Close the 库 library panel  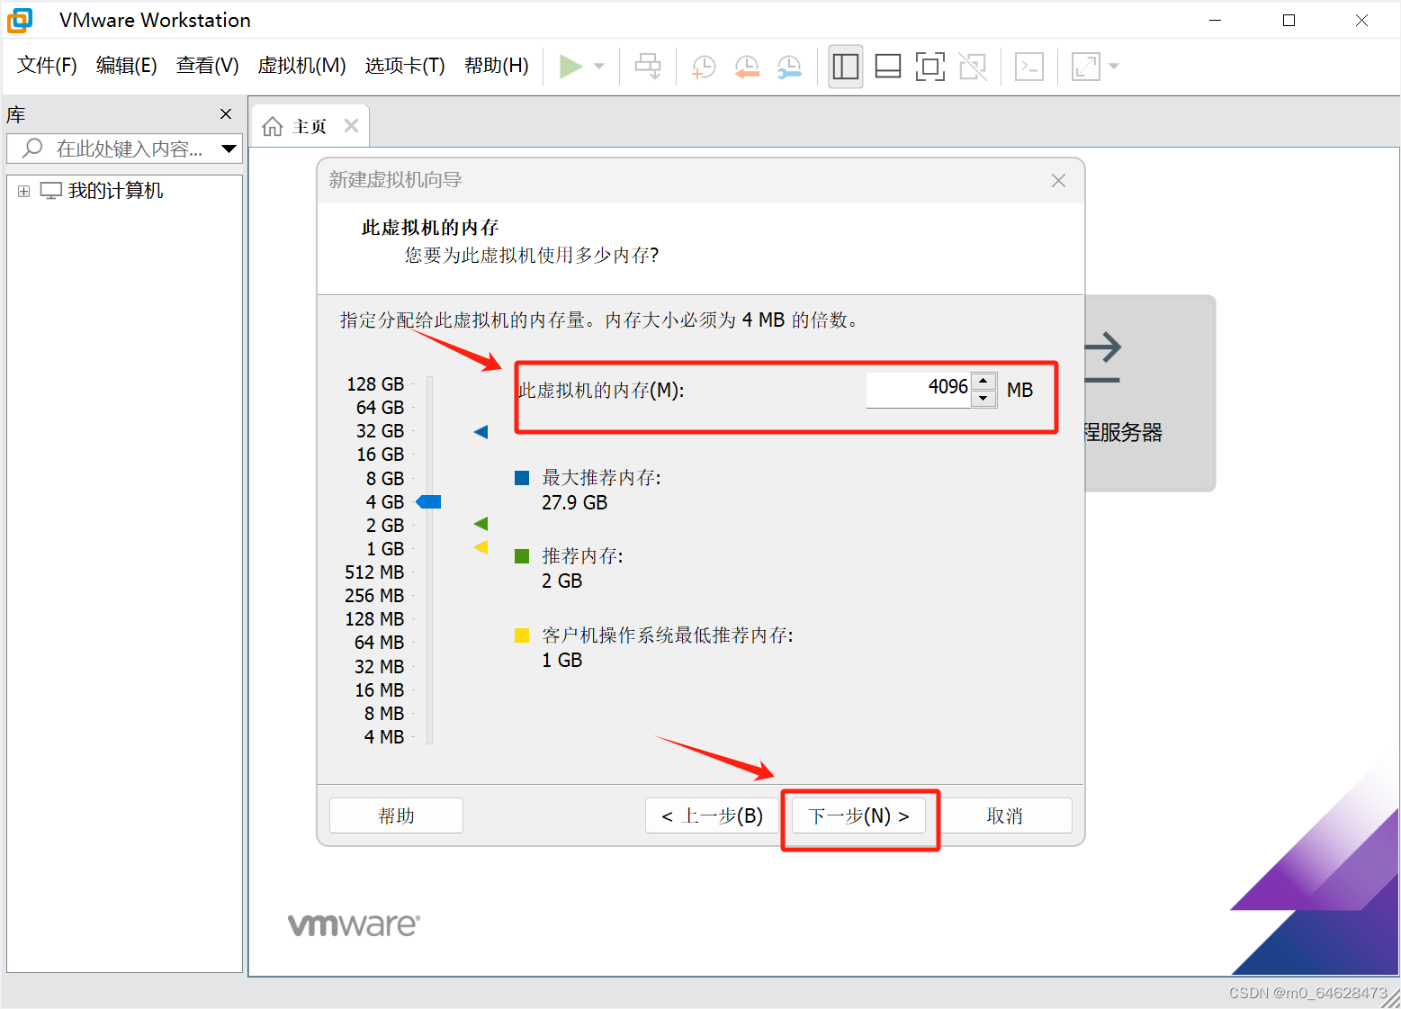pos(226,114)
